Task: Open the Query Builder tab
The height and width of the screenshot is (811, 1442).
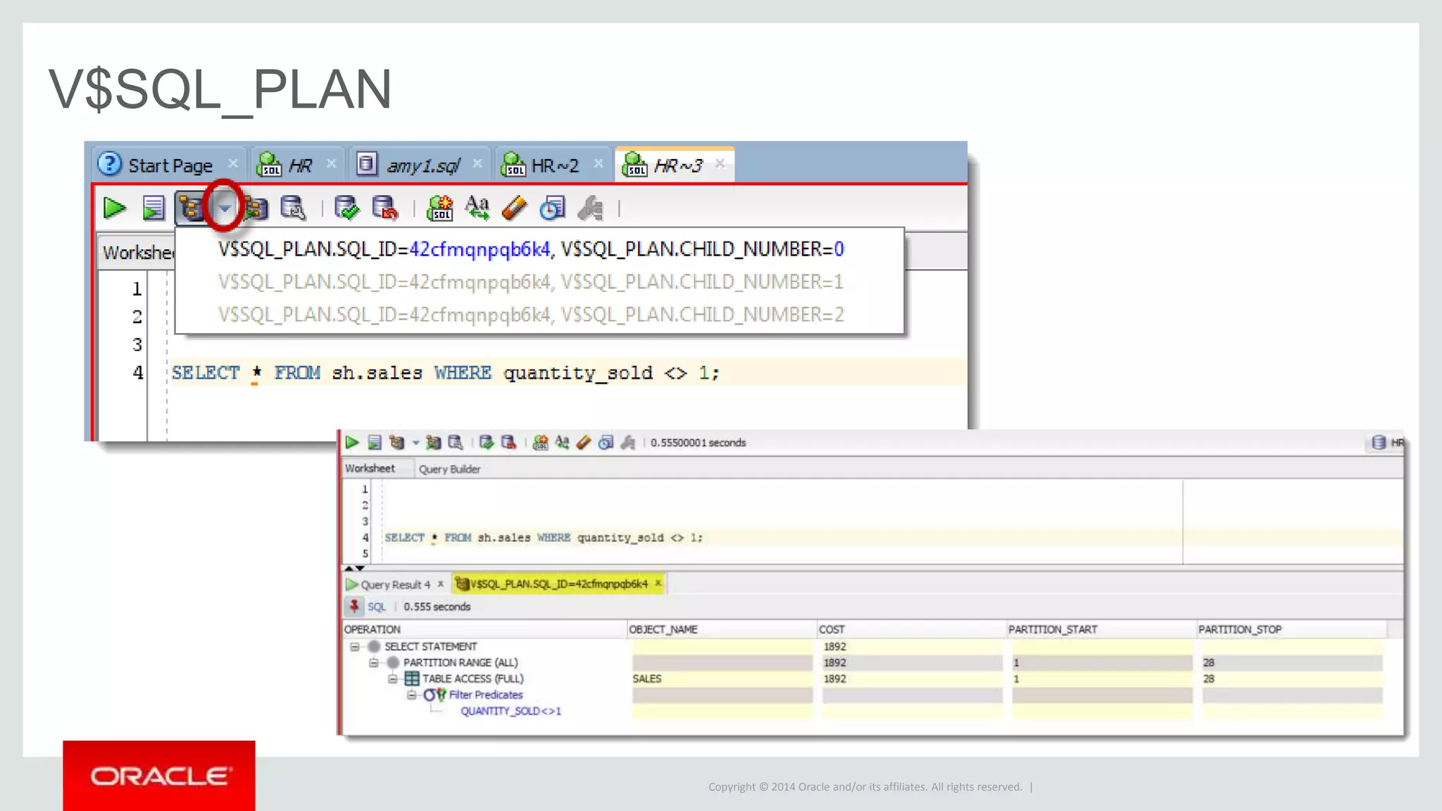Action: point(449,469)
